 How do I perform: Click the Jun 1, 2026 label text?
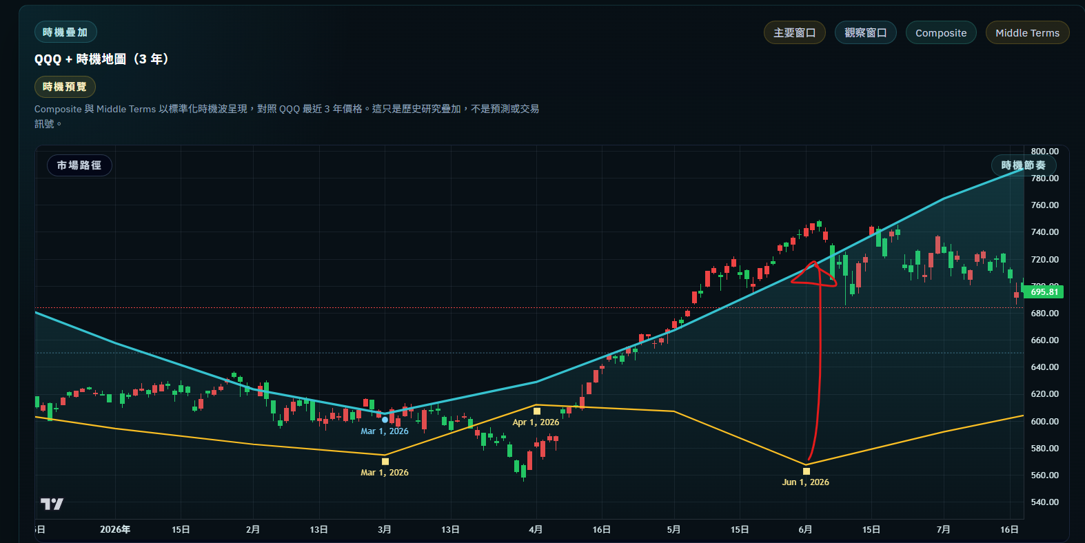click(806, 482)
